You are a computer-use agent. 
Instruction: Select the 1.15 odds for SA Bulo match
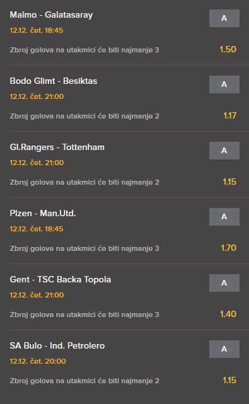click(x=229, y=381)
